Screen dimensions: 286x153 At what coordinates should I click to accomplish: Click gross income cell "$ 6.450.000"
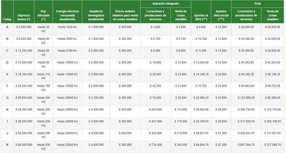click(24, 27)
